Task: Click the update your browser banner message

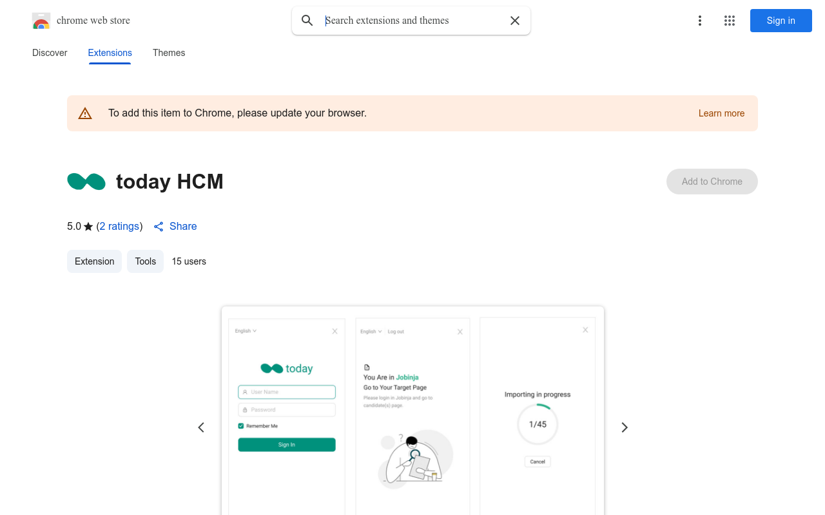Action: coord(237,113)
